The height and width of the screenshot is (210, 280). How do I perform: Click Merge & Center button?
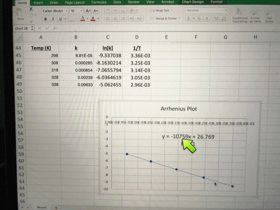tap(165, 19)
